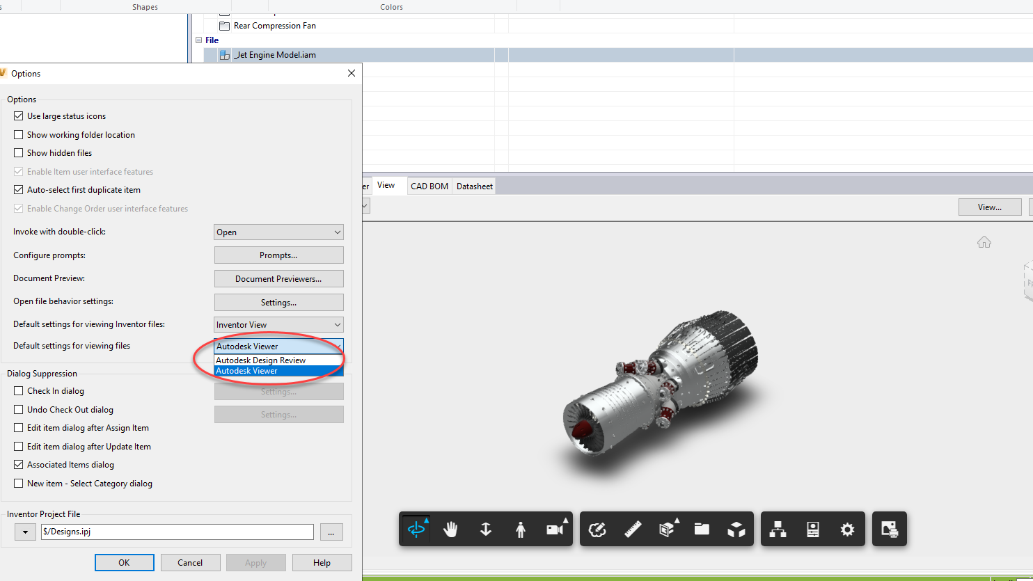Select the Measure ruler tool
This screenshot has height=581, width=1033.
[632, 530]
